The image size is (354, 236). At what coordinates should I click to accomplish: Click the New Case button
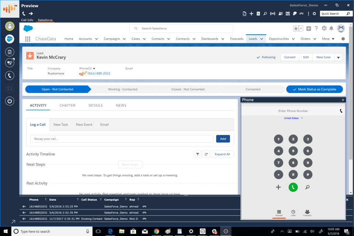(x=323, y=57)
